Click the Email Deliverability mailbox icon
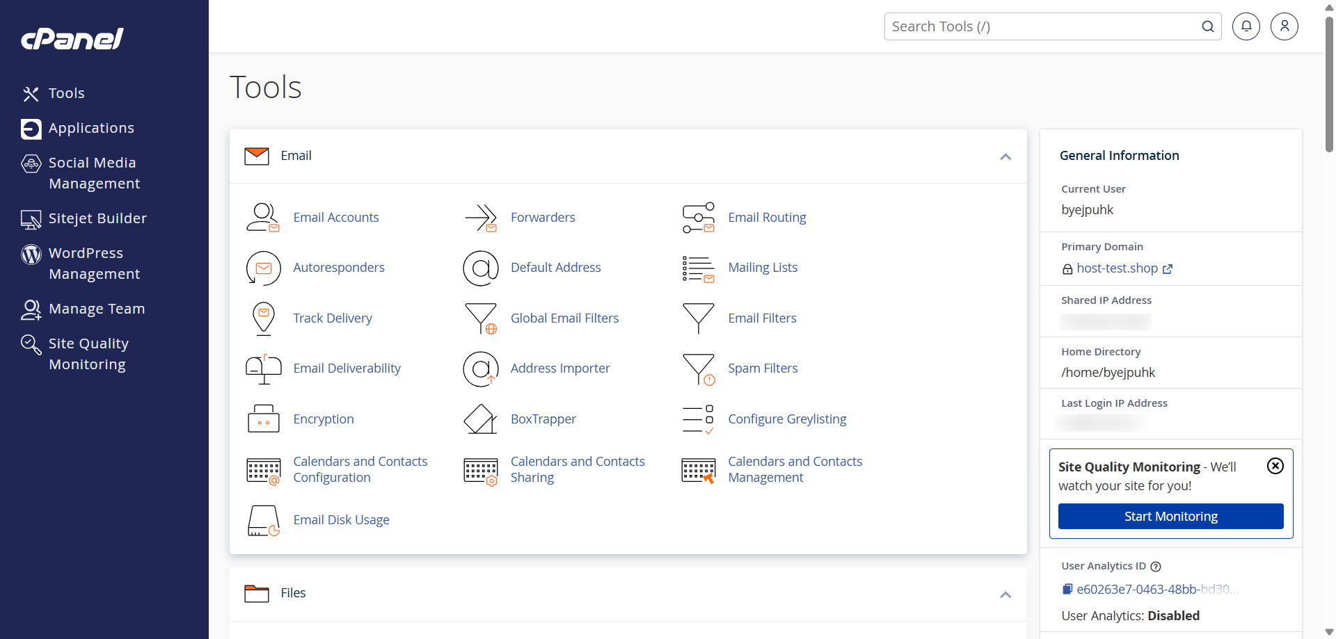This screenshot has height=639, width=1336. (263, 369)
